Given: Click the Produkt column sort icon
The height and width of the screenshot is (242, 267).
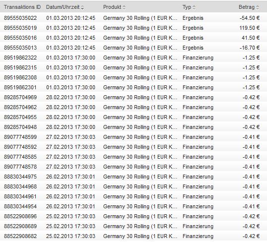Looking at the screenshot, I should click(124, 7).
